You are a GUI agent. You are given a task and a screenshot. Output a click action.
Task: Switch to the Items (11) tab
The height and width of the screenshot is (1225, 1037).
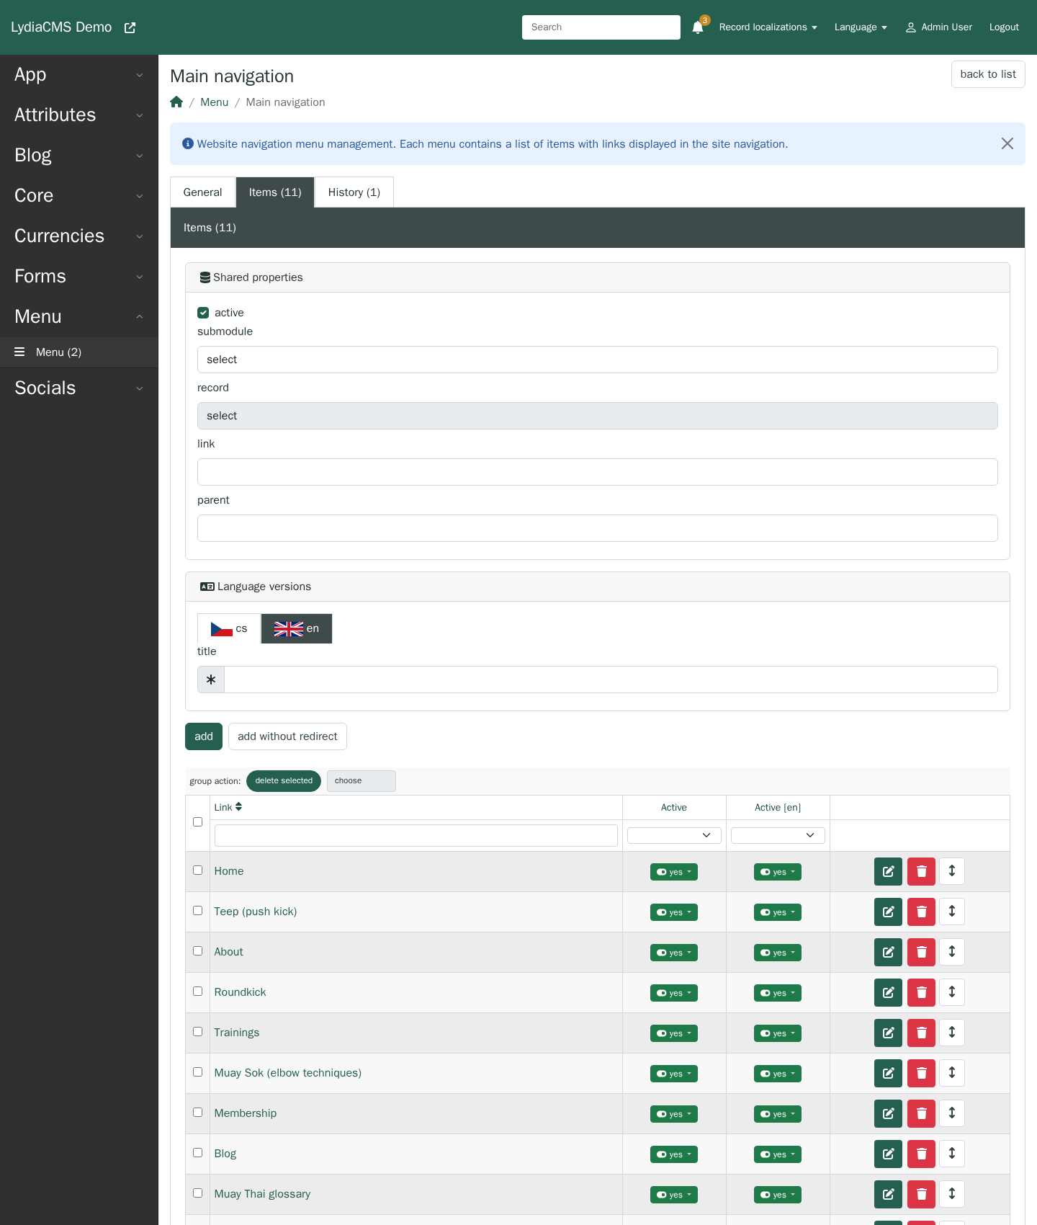[x=275, y=192]
